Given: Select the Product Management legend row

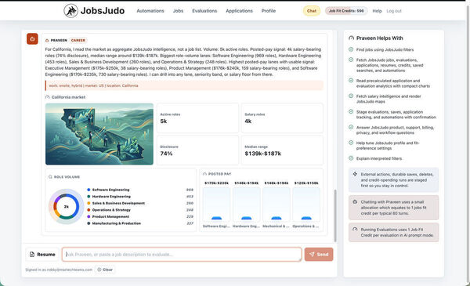Looking at the screenshot, I should 140,216.
